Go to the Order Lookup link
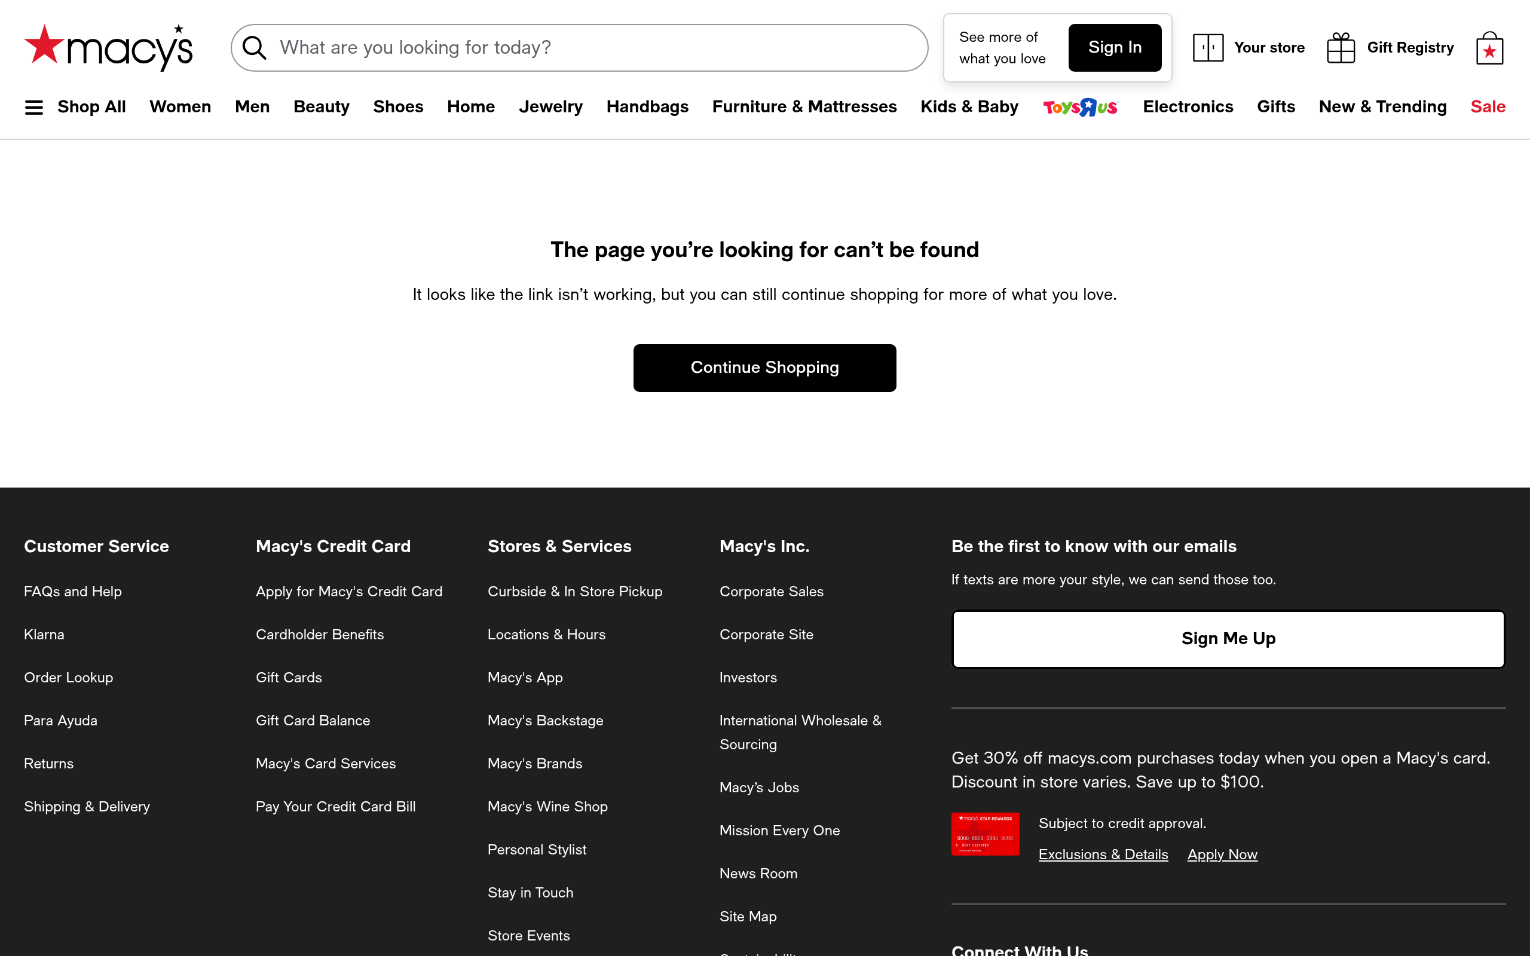The width and height of the screenshot is (1530, 956). click(68, 677)
